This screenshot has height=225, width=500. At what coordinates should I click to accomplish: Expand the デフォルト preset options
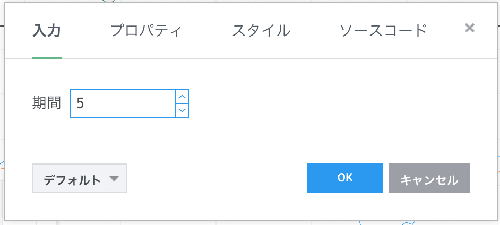coord(80,179)
